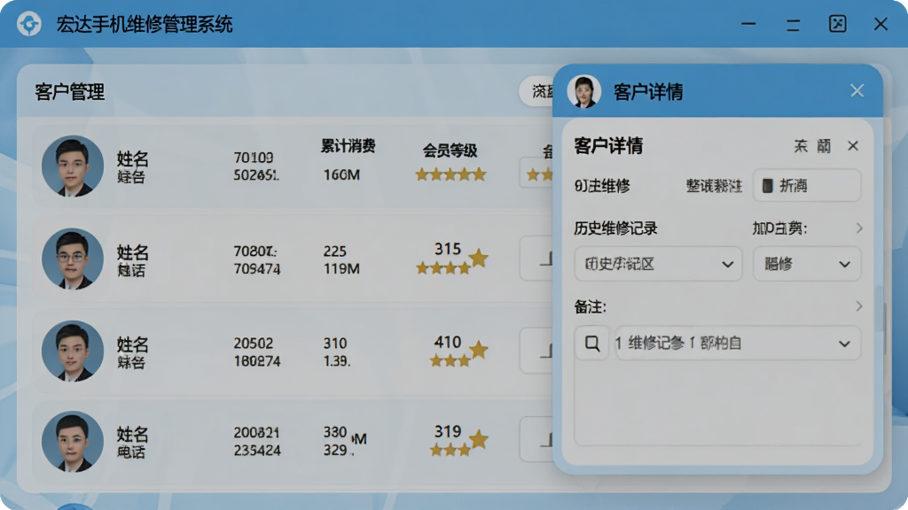908x510 pixels.
Task: Expand the chevron beside 备注
Action: 859,306
